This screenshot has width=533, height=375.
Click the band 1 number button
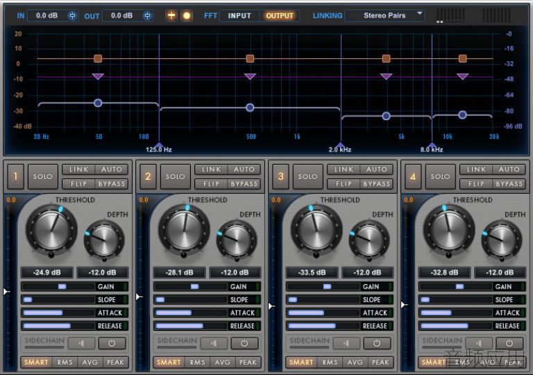(x=15, y=176)
